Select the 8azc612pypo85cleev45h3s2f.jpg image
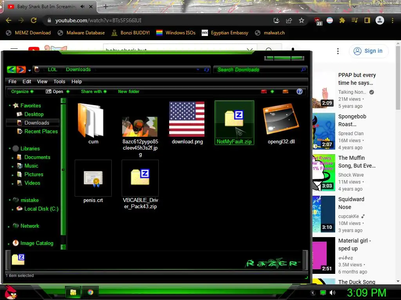This screenshot has height=300, width=401. click(140, 136)
